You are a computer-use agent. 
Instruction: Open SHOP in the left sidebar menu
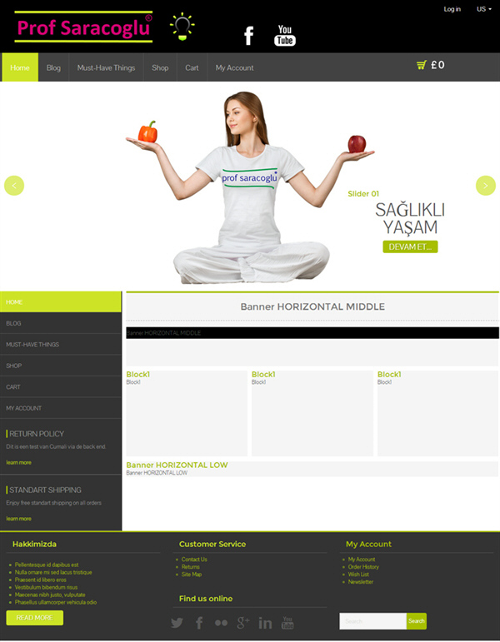pos(61,366)
